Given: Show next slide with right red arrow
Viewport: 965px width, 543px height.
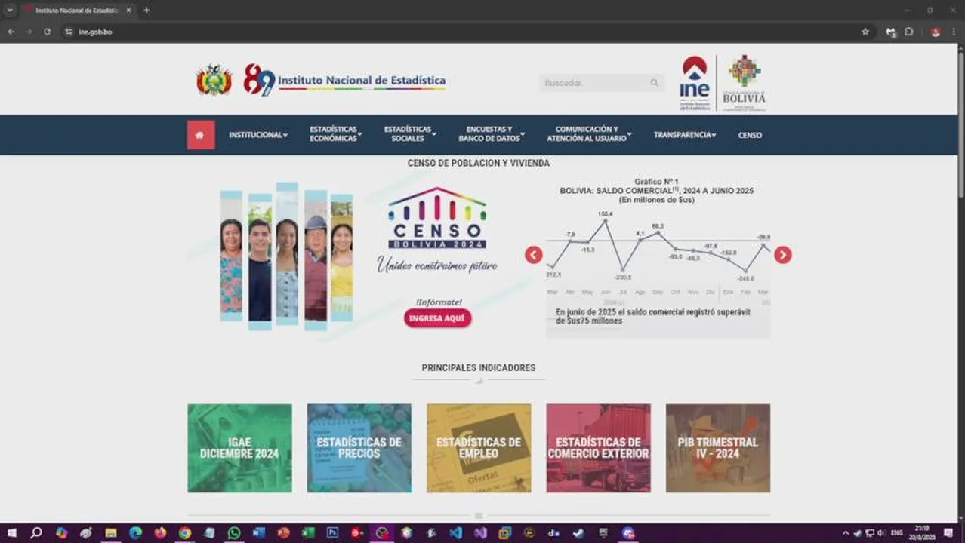Looking at the screenshot, I should pos(783,255).
